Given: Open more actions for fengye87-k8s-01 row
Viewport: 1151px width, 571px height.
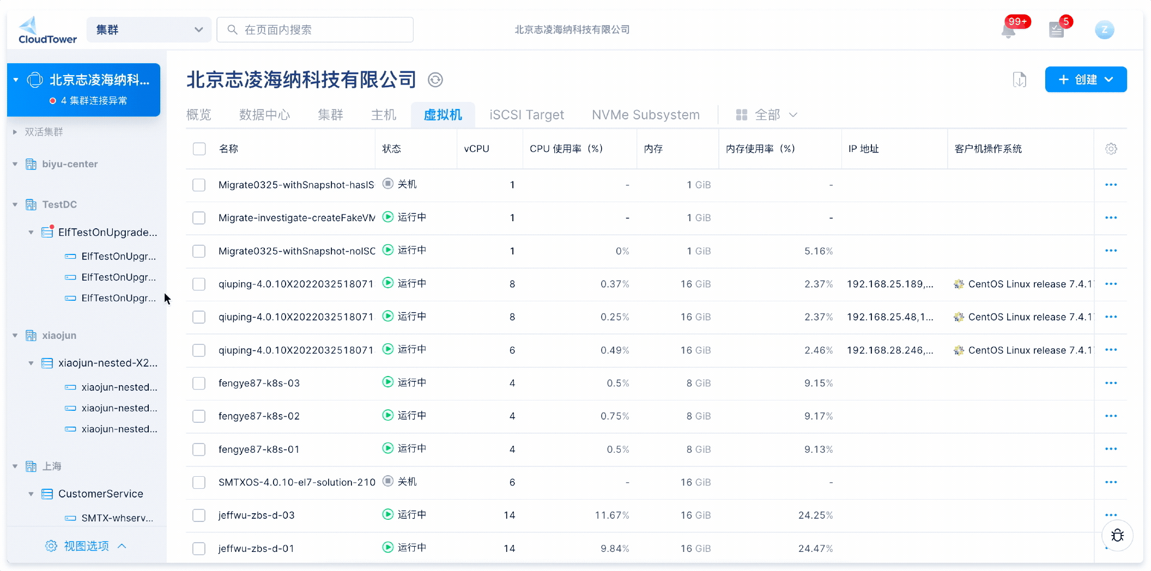Looking at the screenshot, I should pyautogui.click(x=1111, y=449).
